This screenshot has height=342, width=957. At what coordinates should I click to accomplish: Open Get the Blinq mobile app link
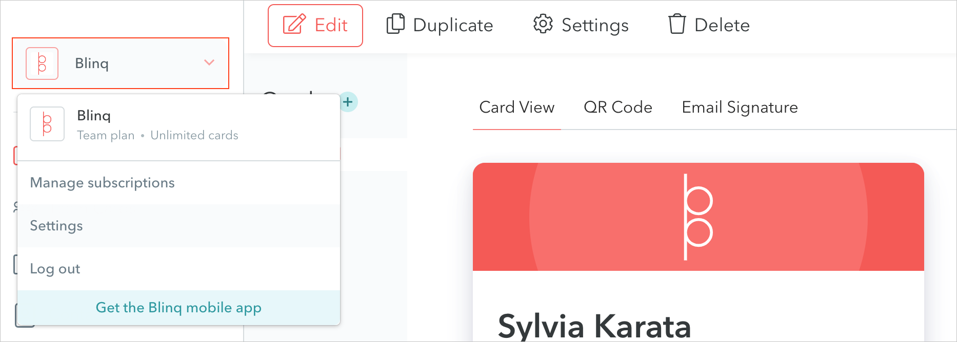(x=178, y=308)
